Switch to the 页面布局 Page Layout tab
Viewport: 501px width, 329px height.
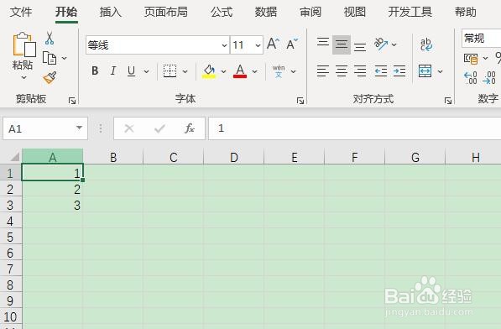coord(166,12)
